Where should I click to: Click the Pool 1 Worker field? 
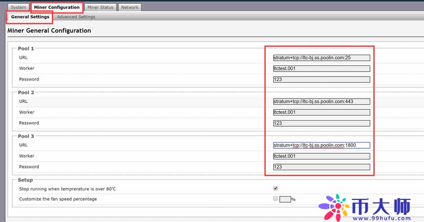(322, 68)
